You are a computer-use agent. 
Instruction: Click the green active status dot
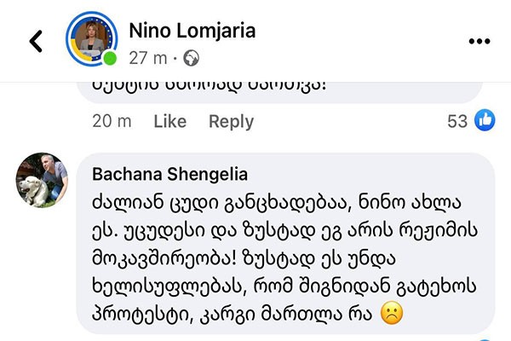pos(110,59)
